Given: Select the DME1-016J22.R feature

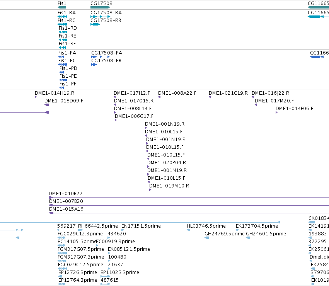Looking at the screenshot, I should (x=252, y=97).
